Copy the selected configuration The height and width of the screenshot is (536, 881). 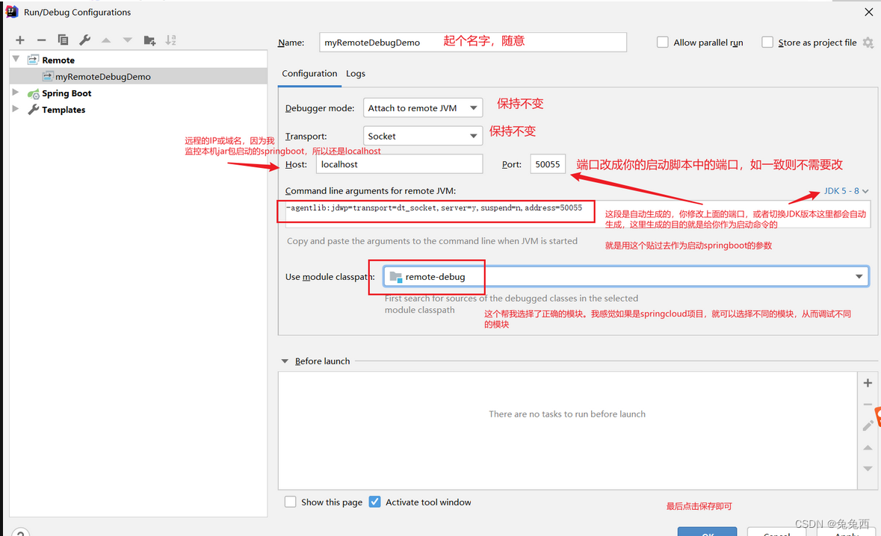click(x=63, y=40)
